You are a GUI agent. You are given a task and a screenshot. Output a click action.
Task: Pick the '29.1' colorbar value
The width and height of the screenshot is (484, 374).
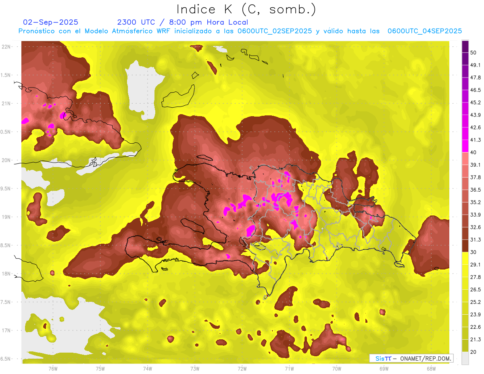[476, 264]
